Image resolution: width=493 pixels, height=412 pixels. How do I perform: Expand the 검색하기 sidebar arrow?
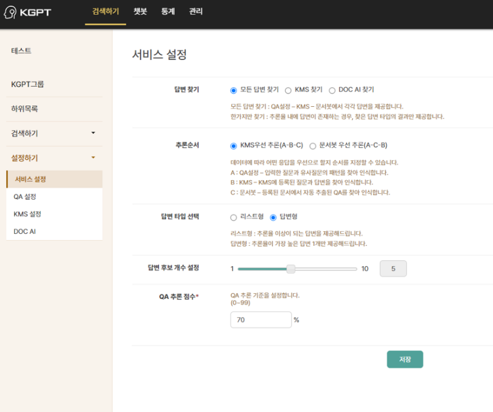[x=93, y=133]
